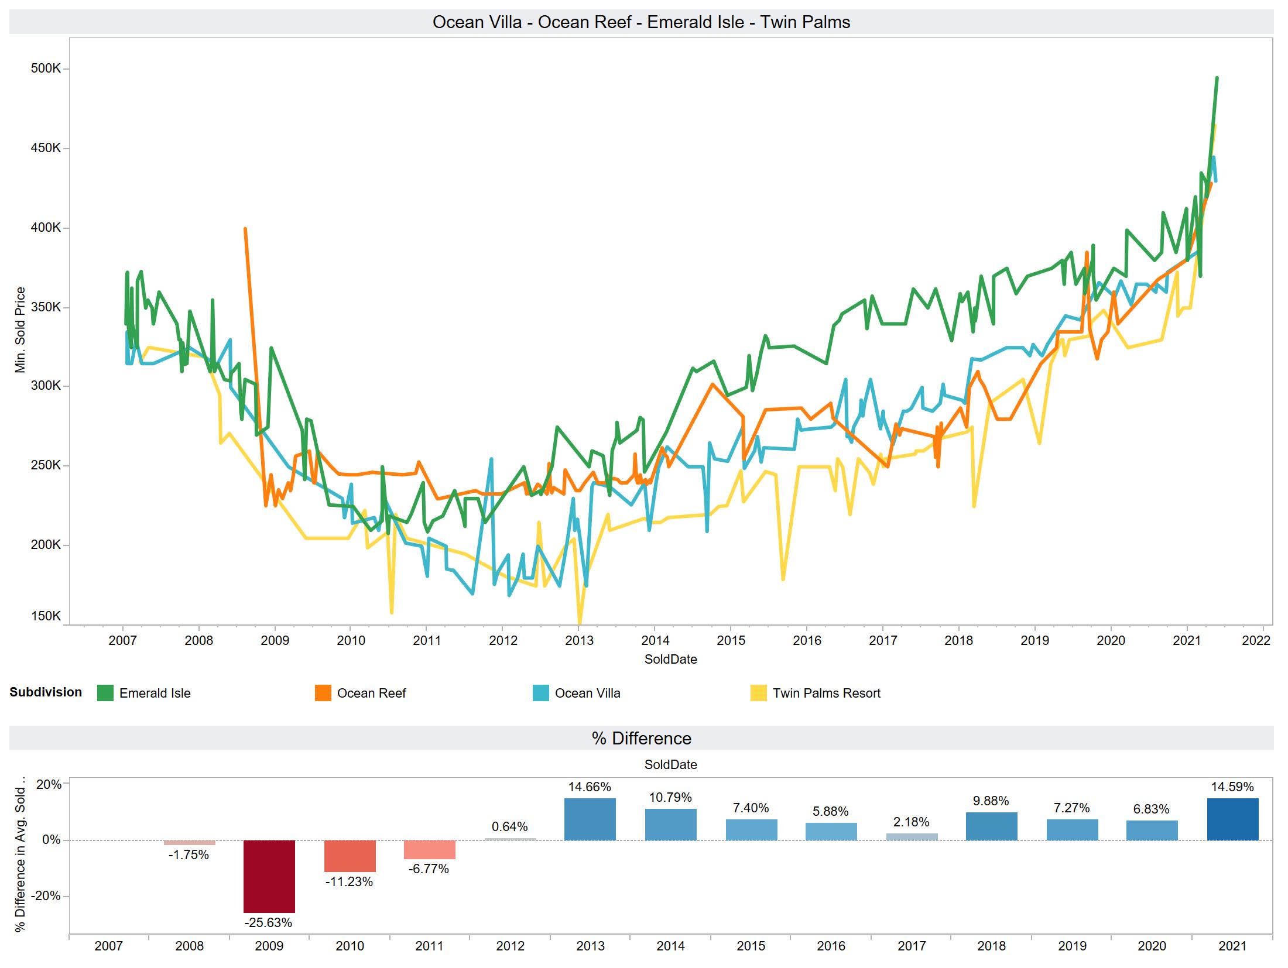Image resolution: width=1288 pixels, height=968 pixels.
Task: Click the line chart title Ocean Villa - Ocean Reef
Action: click(x=642, y=22)
